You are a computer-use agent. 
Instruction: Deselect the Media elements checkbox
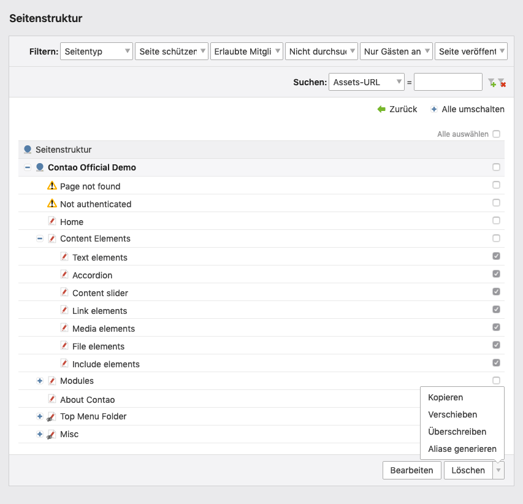(x=496, y=327)
